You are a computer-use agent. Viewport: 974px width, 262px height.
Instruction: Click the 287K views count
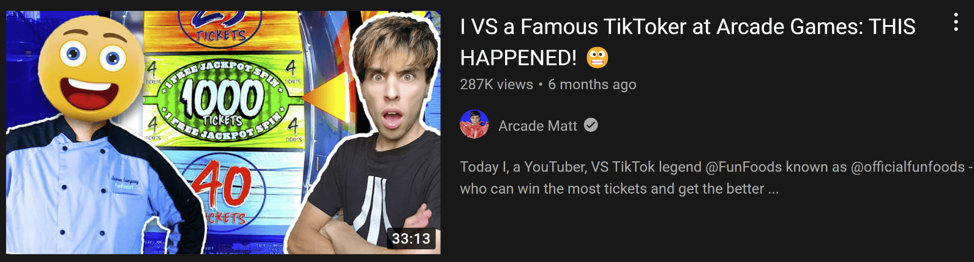[x=496, y=84]
